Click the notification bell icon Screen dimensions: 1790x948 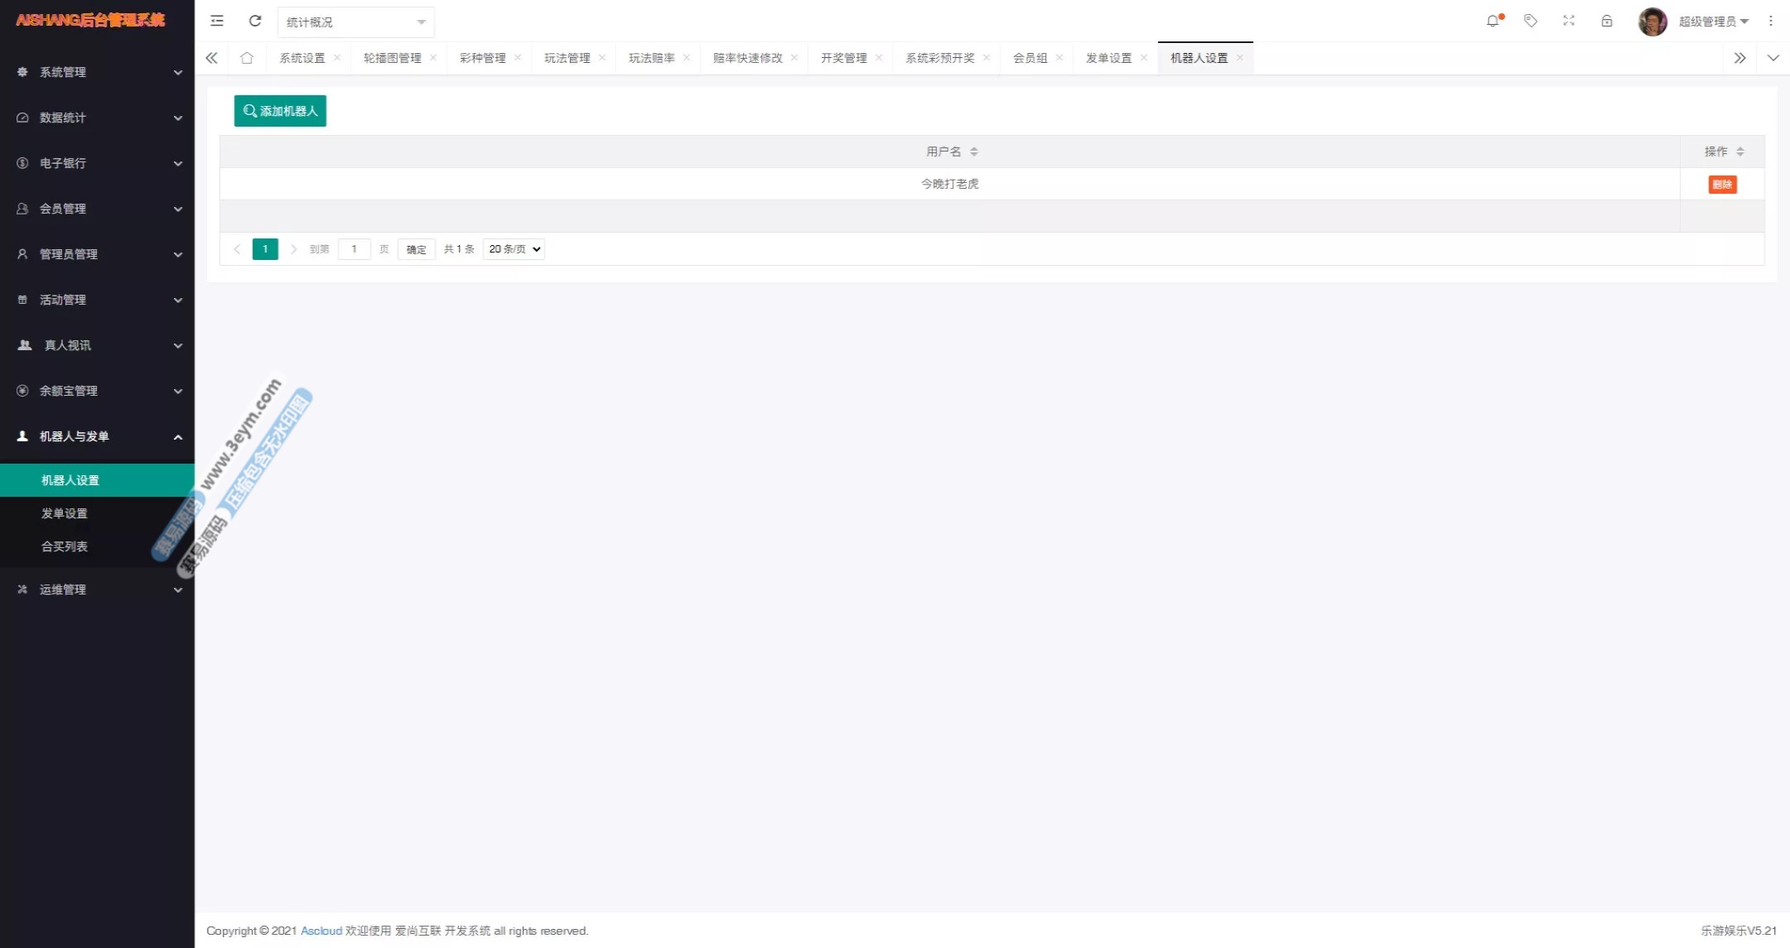click(1493, 22)
